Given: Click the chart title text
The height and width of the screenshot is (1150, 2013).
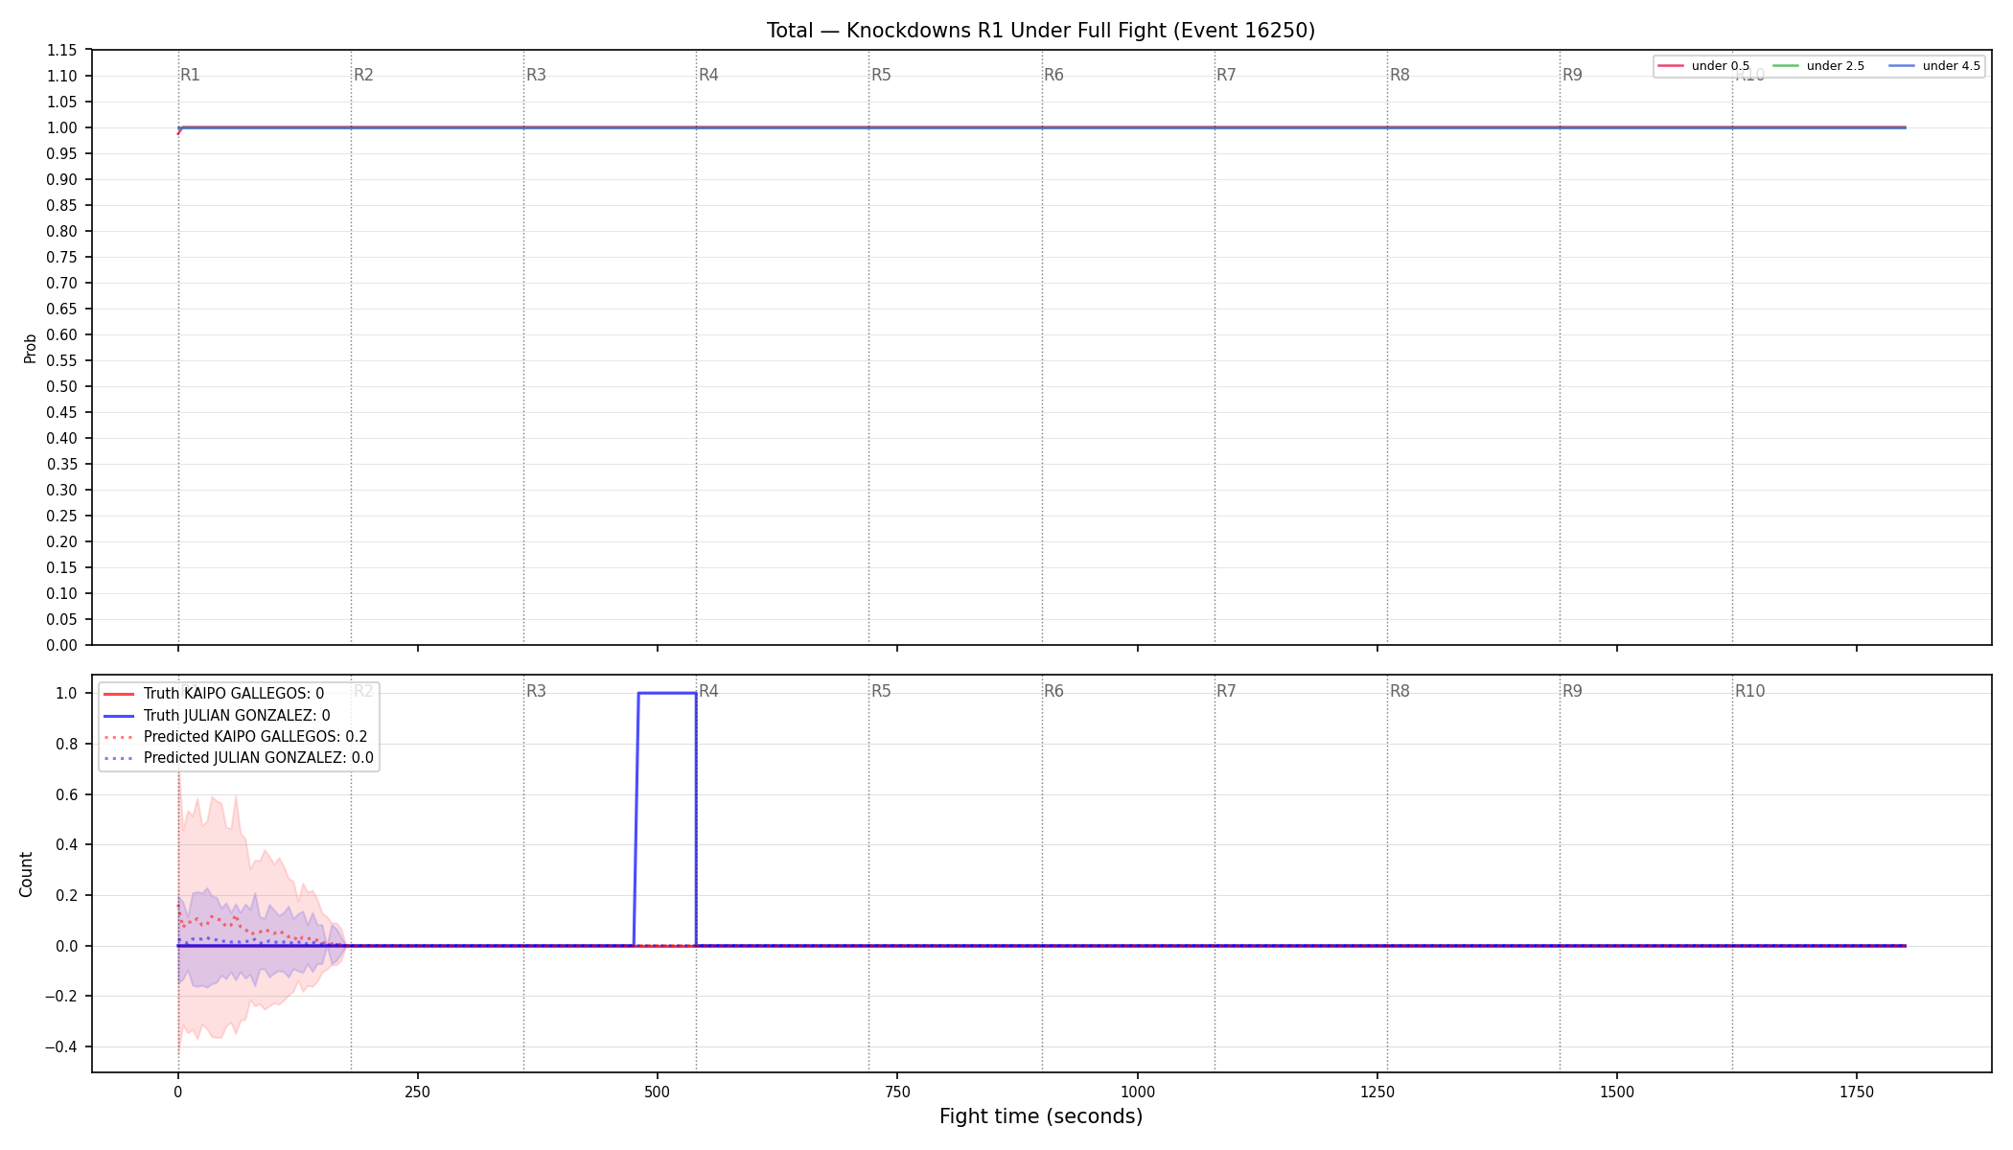Looking at the screenshot, I should click(x=1041, y=31).
